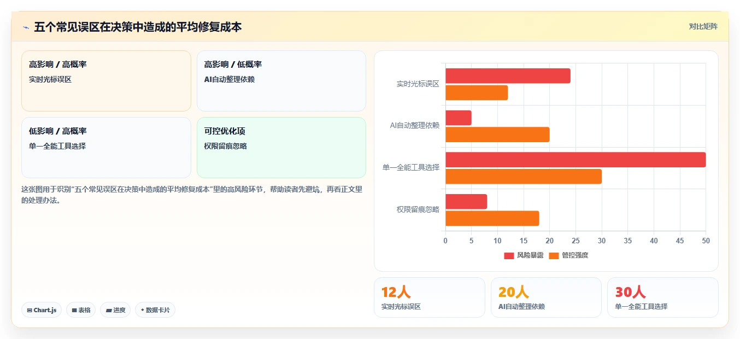Viewport: 740px width, 339px height.
Task: Click chart axis label 实时光标误区
Action: point(418,84)
